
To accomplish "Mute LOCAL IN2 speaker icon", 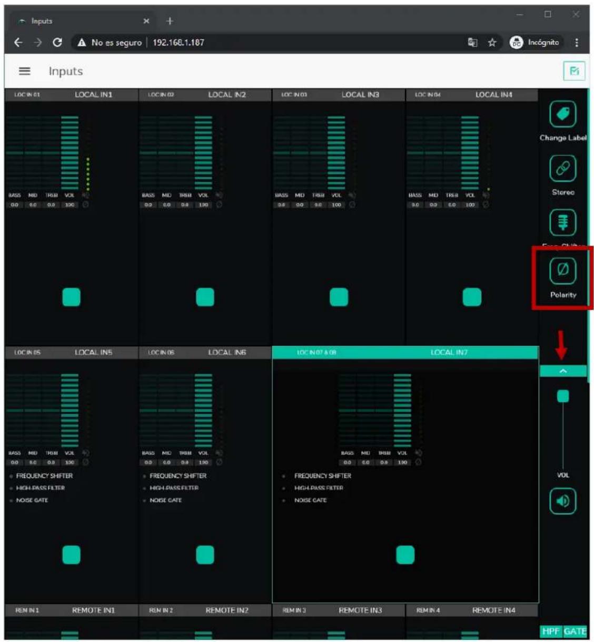I will [x=219, y=195].
